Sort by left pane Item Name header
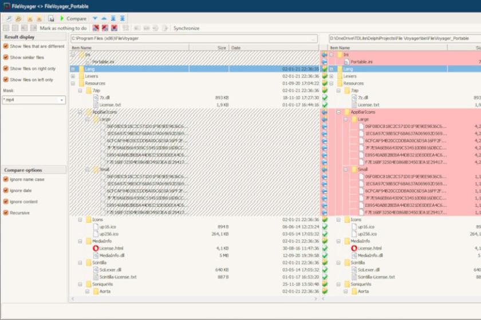This screenshot has width=481, height=320. (x=129, y=48)
